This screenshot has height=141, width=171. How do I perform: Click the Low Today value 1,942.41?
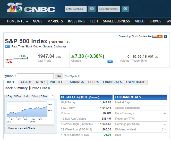(x=106, y=108)
